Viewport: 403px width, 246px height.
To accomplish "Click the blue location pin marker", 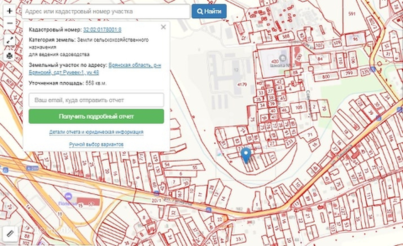I will pyautogui.click(x=246, y=155).
